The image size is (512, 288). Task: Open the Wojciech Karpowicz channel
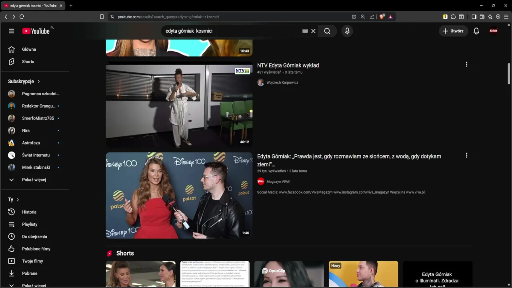(282, 82)
